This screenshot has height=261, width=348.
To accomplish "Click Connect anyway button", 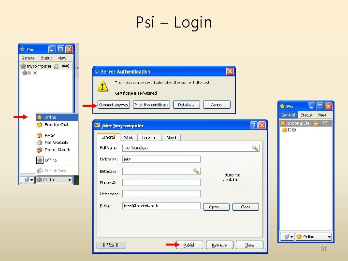I will point(114,105).
